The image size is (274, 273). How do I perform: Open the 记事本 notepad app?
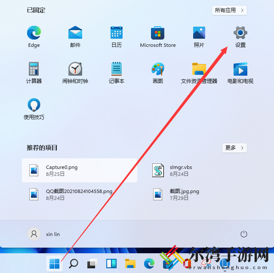coord(117,73)
